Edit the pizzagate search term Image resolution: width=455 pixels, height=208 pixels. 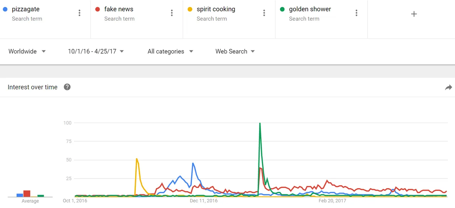26,9
